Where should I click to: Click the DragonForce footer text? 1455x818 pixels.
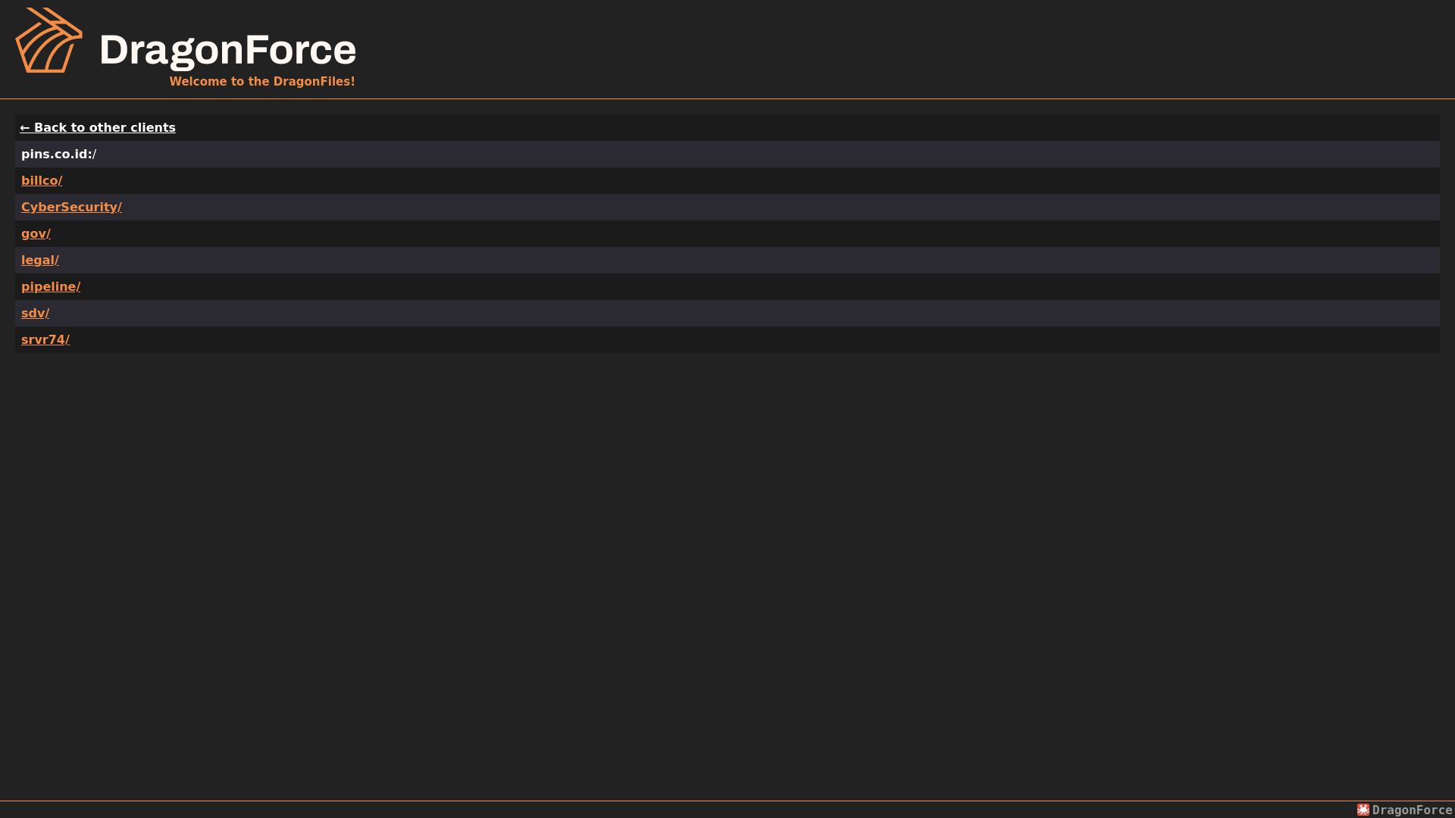coord(1412,810)
